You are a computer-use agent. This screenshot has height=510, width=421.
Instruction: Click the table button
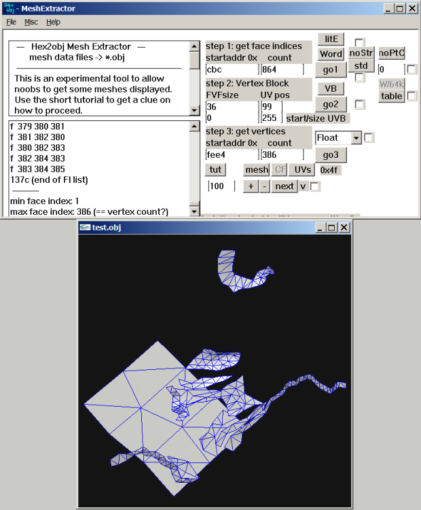pos(391,97)
